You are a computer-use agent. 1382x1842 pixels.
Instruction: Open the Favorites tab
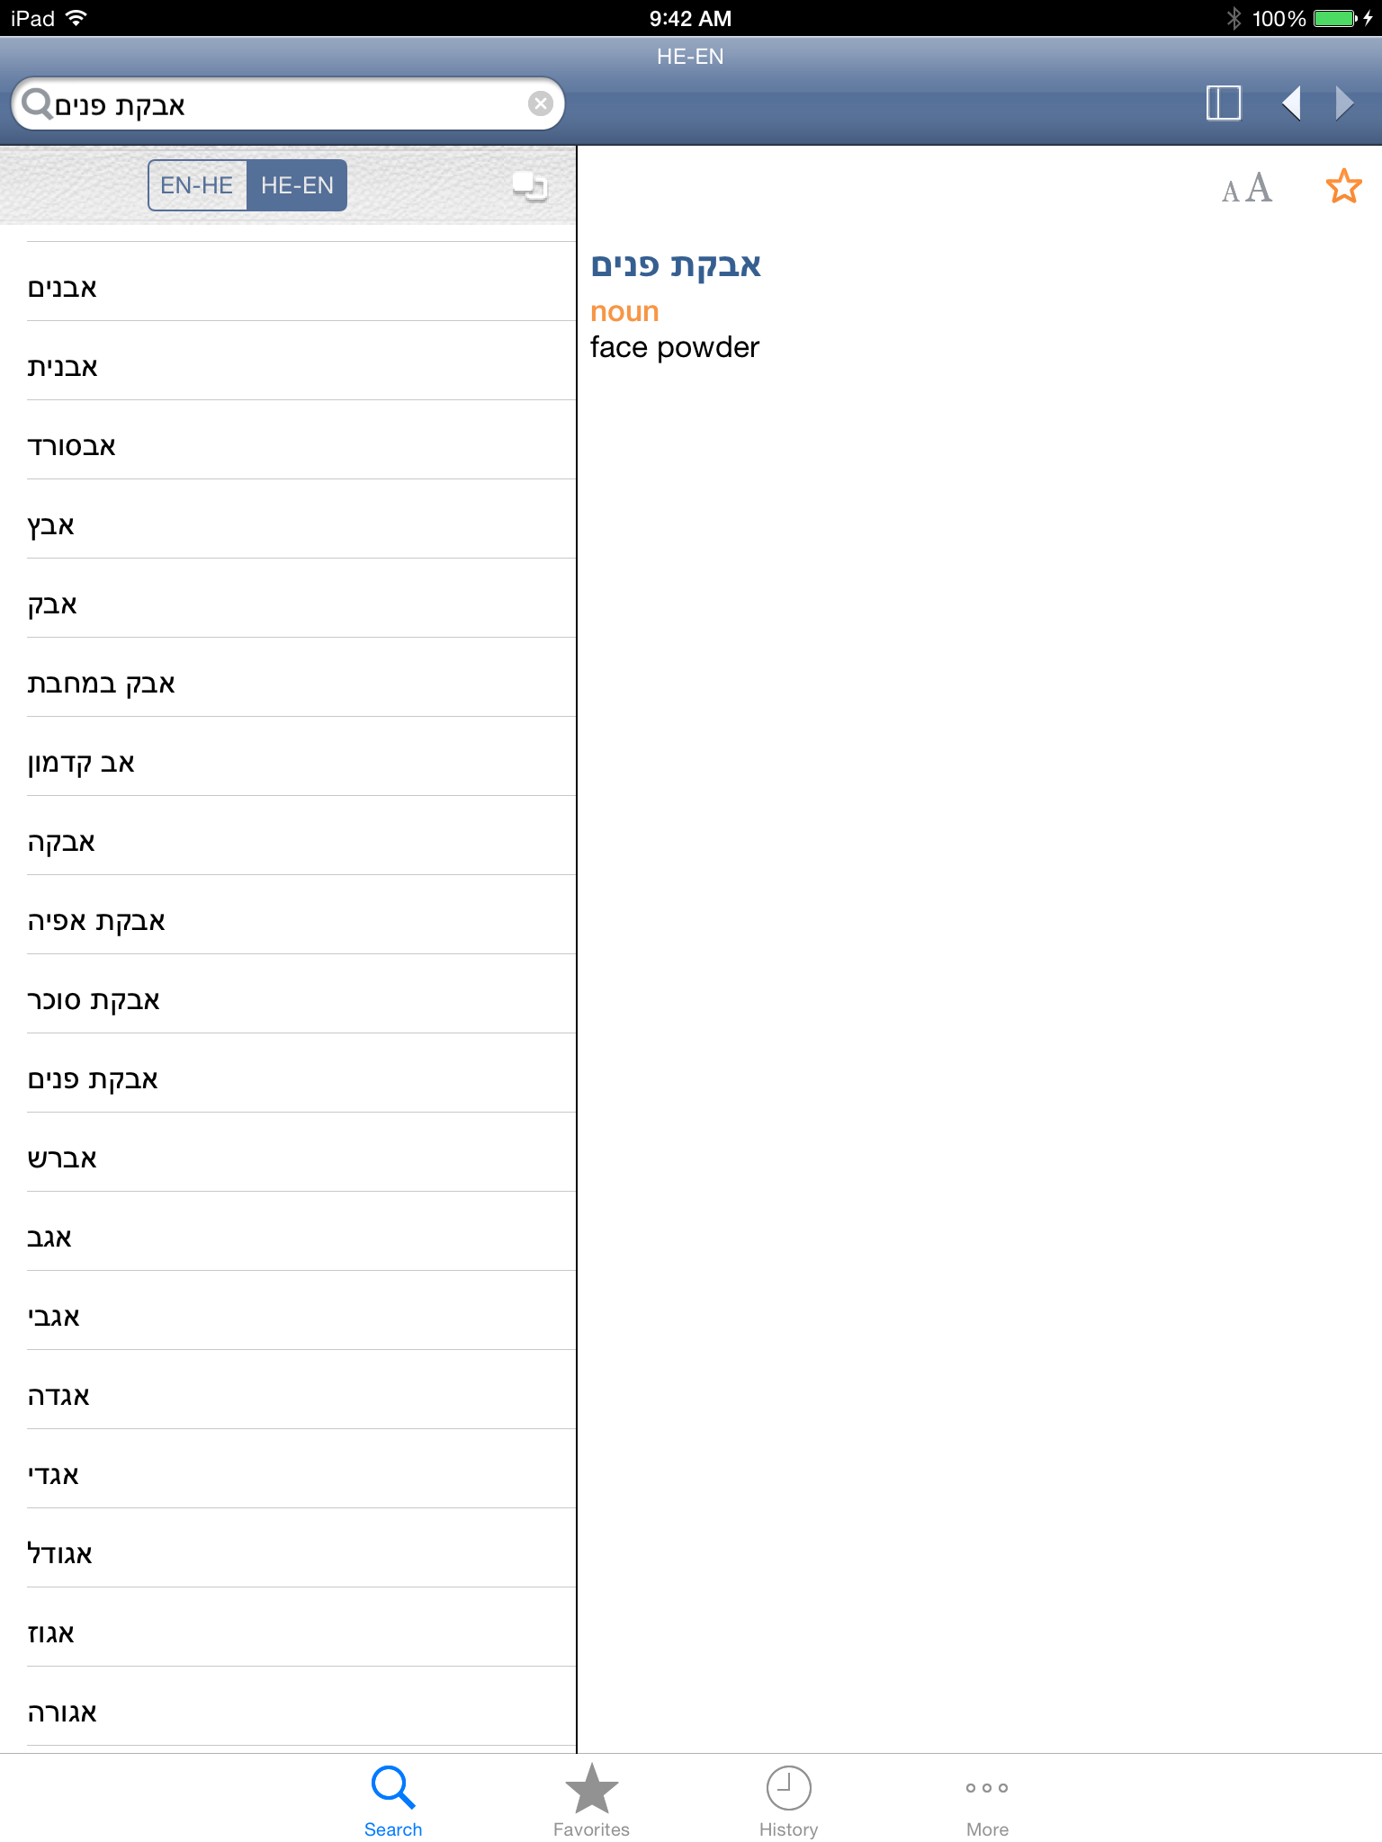[591, 1799]
